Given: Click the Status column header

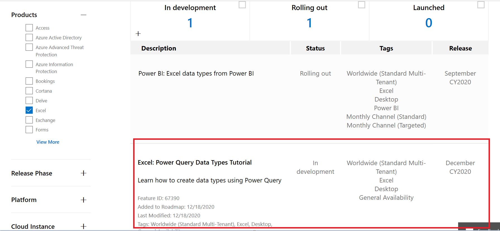Looking at the screenshot, I should point(315,48).
